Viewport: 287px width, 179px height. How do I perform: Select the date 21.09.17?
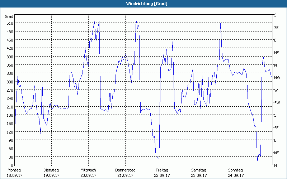coord(125,175)
